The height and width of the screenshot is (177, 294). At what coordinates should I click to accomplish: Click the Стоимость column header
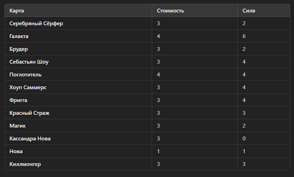[x=170, y=11]
